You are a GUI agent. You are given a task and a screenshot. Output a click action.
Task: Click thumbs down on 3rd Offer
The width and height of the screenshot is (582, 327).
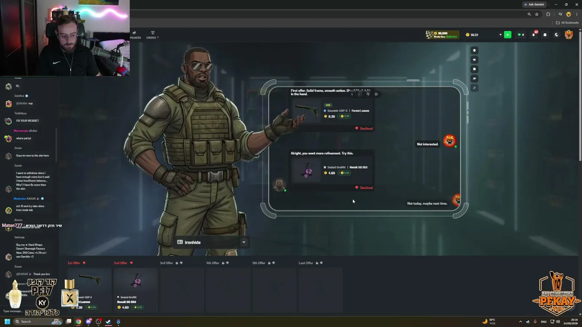point(181,263)
